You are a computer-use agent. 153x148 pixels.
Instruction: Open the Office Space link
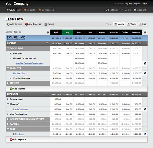point(19,134)
